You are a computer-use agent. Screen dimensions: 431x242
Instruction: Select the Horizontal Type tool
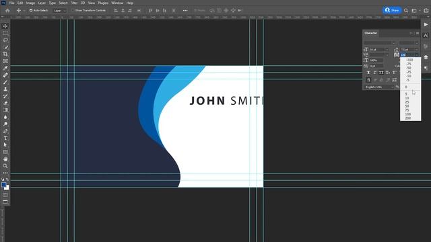[5, 138]
